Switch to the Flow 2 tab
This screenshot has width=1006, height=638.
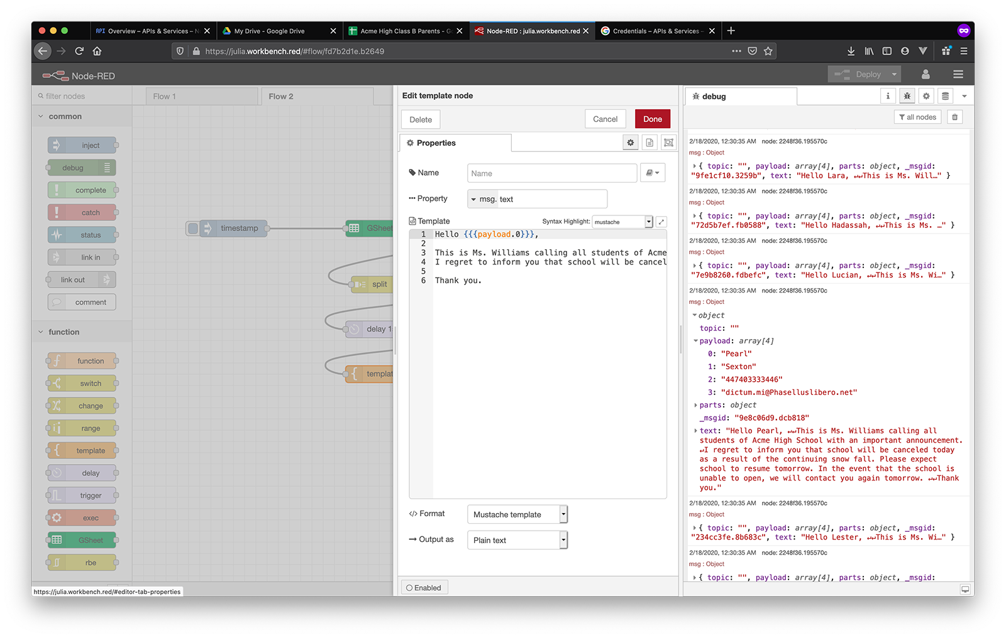coord(318,96)
